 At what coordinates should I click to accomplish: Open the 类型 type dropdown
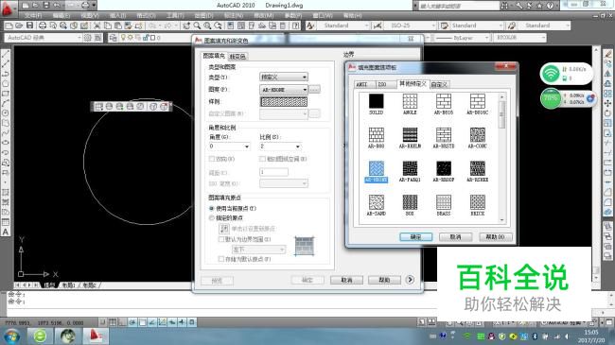click(284, 78)
